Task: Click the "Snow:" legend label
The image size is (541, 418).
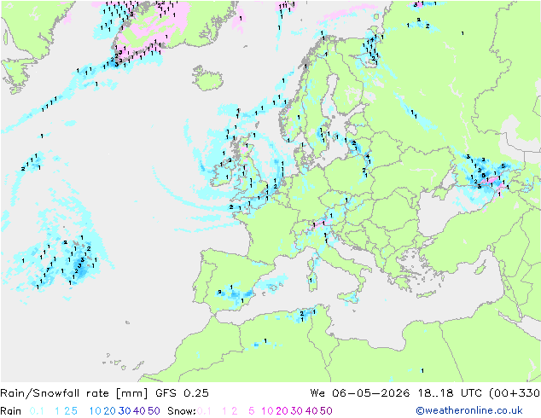Action: coord(182,411)
